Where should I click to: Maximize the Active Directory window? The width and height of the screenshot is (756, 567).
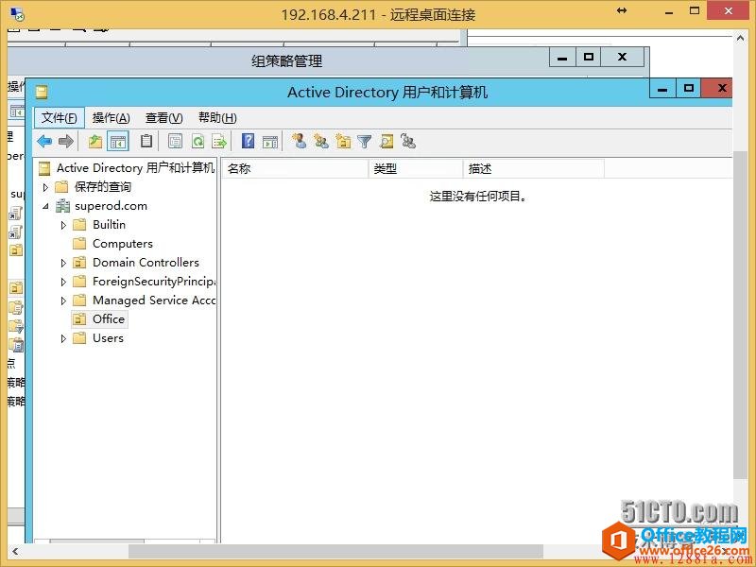(x=689, y=88)
